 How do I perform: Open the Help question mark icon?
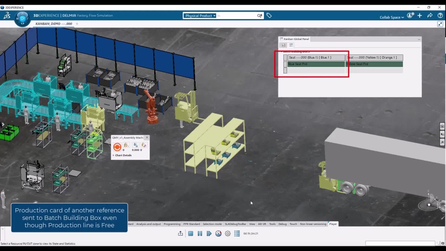(440, 16)
